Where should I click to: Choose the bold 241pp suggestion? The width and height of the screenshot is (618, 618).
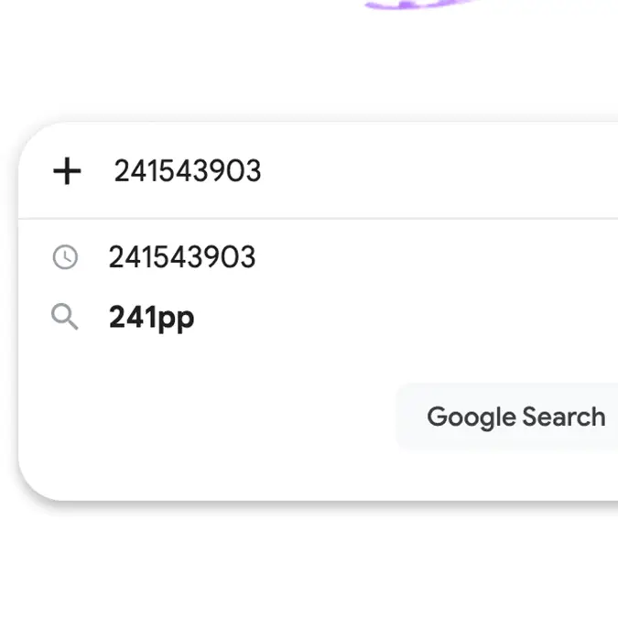click(152, 318)
